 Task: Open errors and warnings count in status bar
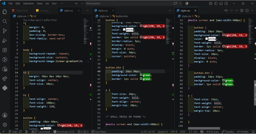tap(83, 132)
